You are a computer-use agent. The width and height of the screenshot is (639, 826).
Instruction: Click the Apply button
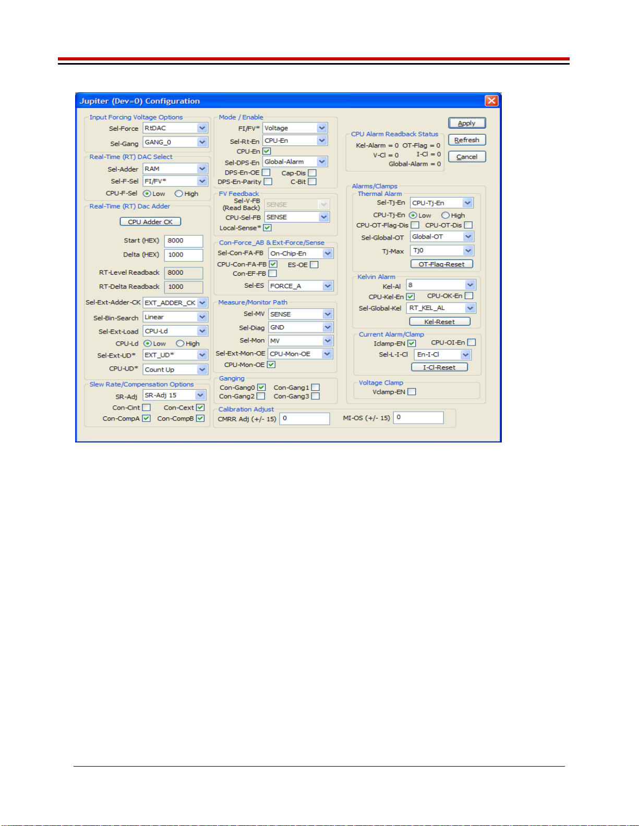tap(467, 123)
